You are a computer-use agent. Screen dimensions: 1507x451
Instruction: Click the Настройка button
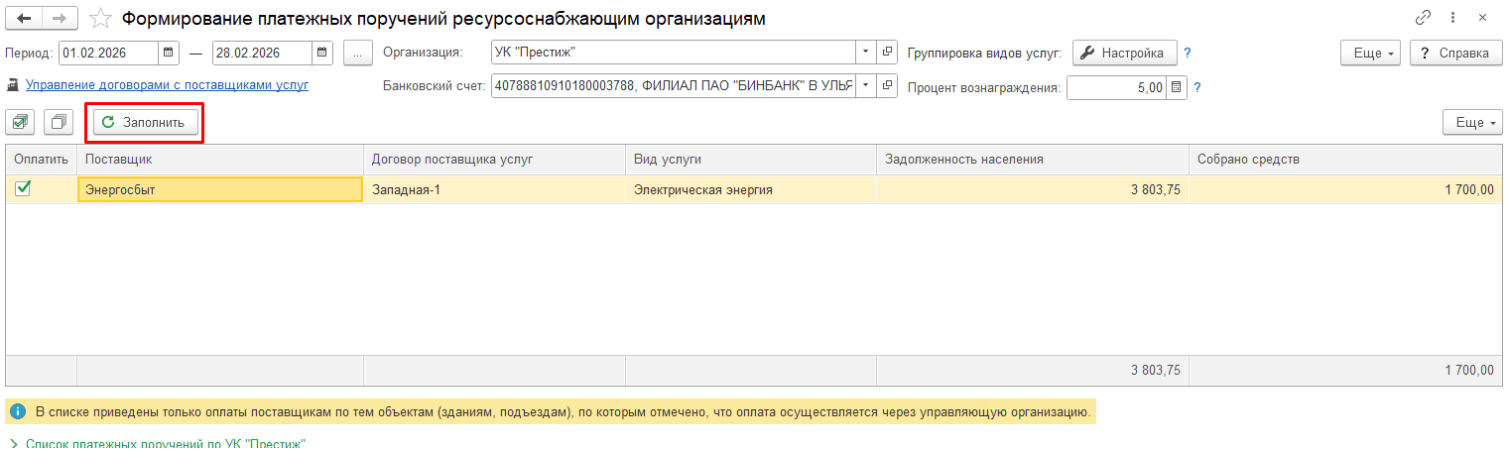[1123, 53]
